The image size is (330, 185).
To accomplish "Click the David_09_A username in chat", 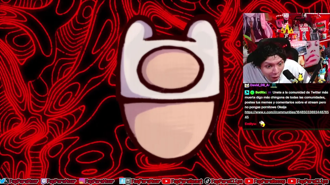I will click(260, 85).
